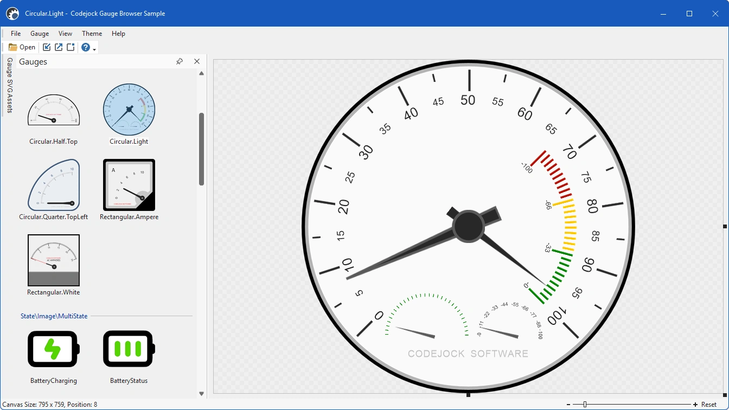Select the BatteryCharging state icon
The height and width of the screenshot is (410, 729).
pyautogui.click(x=53, y=349)
